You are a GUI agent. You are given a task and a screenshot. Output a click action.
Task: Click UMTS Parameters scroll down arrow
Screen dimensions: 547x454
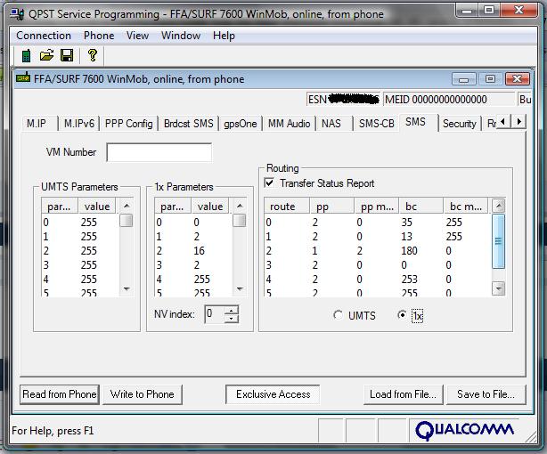pos(127,288)
